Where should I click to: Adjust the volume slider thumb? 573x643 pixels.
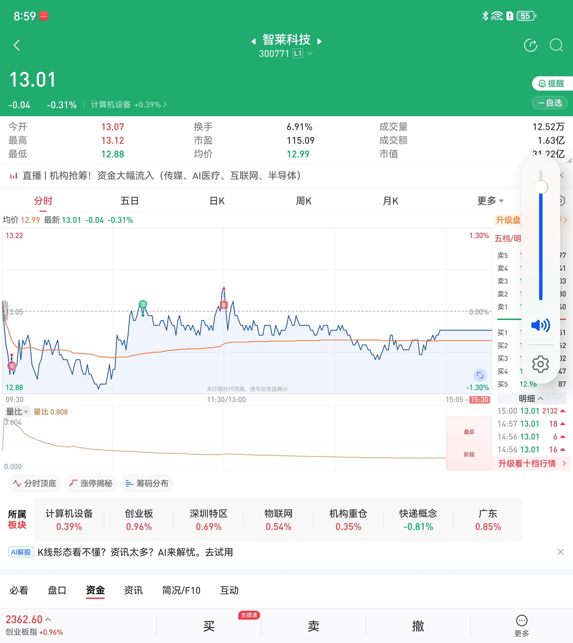(x=541, y=187)
